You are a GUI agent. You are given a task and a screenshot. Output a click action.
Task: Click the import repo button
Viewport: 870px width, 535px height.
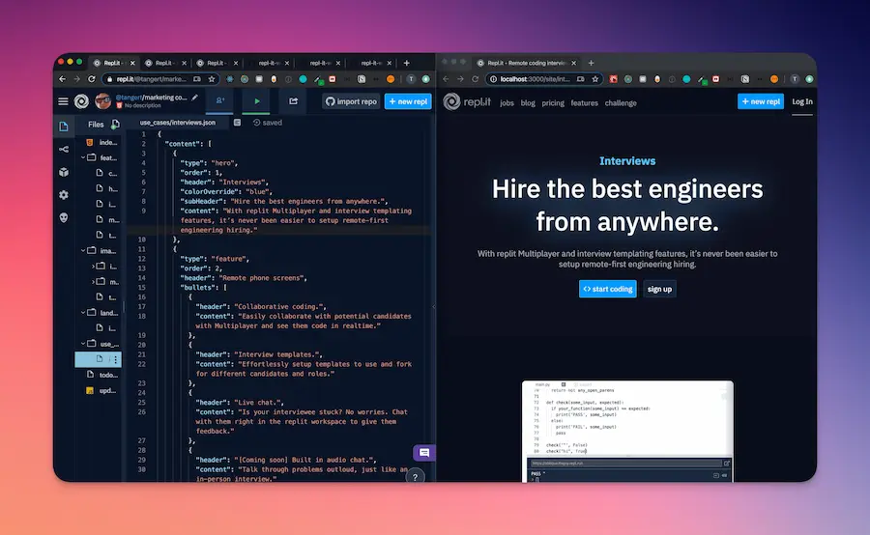351,101
